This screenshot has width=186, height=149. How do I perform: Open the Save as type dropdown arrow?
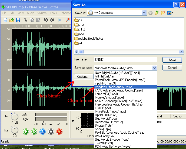click(x=154, y=68)
